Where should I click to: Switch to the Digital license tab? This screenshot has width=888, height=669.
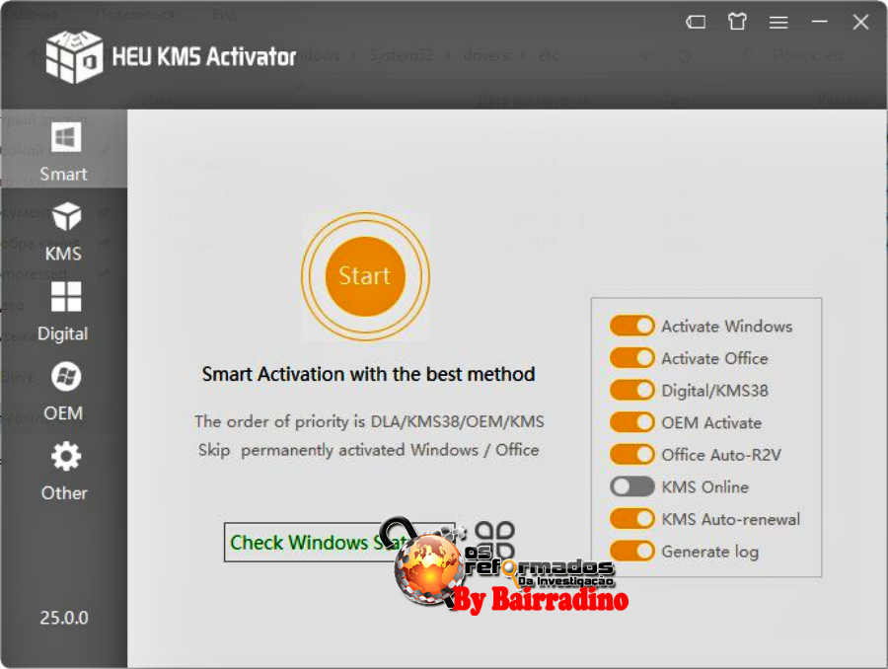coord(64,311)
